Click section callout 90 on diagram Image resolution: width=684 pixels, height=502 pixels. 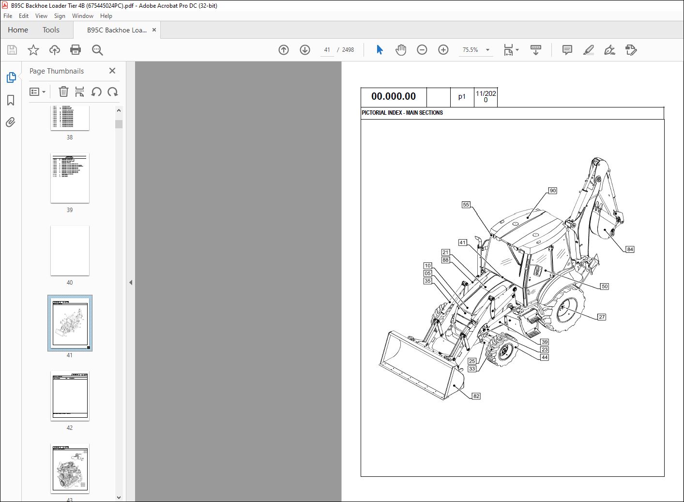553,191
